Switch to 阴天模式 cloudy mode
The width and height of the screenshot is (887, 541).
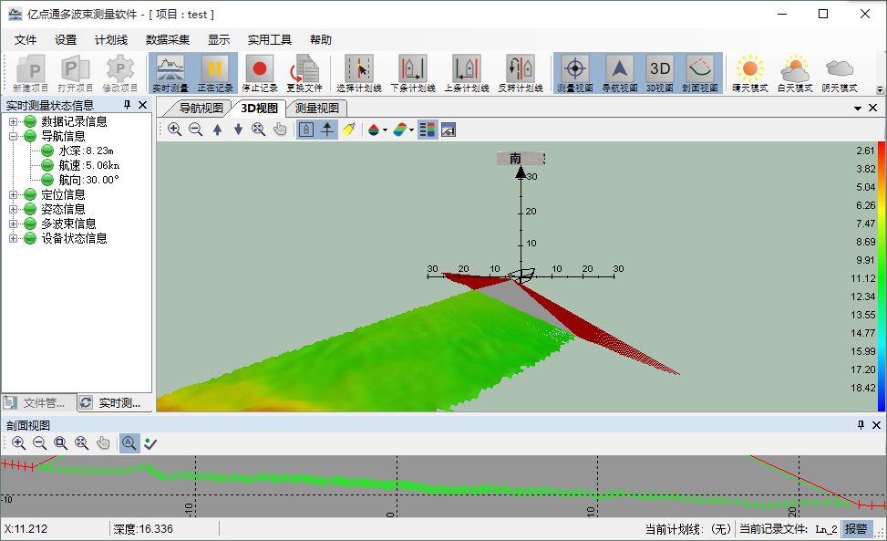pyautogui.click(x=840, y=74)
